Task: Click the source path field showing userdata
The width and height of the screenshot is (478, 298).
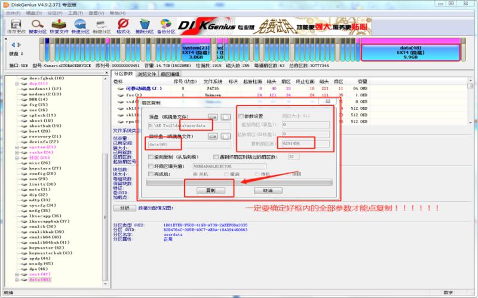Action: pyautogui.click(x=189, y=125)
